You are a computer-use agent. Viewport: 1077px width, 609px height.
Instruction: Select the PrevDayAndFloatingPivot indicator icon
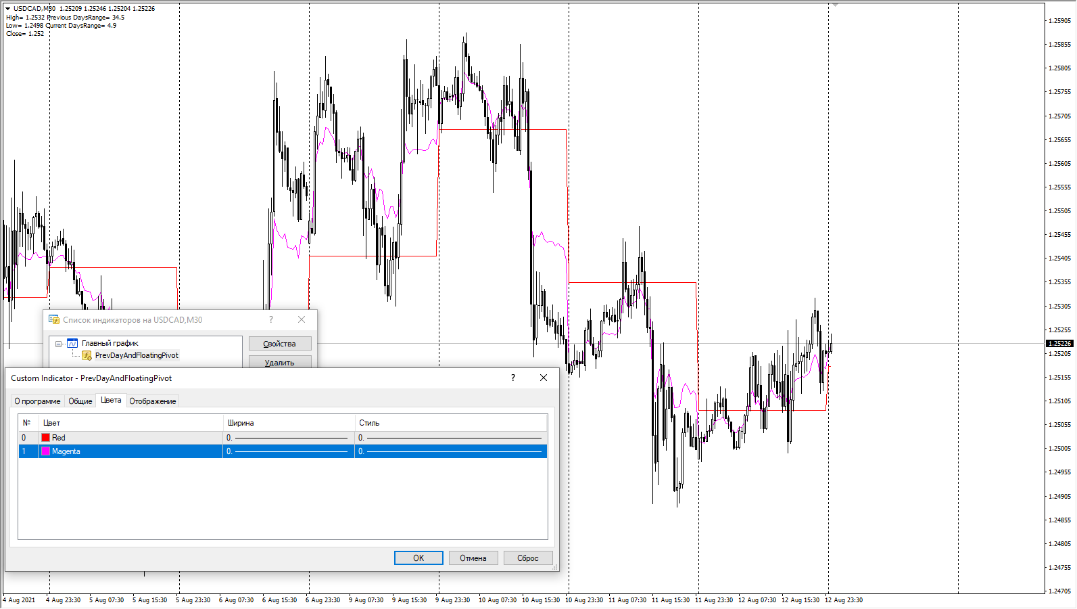point(87,355)
